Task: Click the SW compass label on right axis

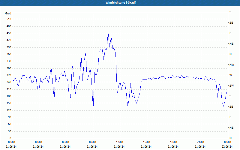Action: click(232, 86)
